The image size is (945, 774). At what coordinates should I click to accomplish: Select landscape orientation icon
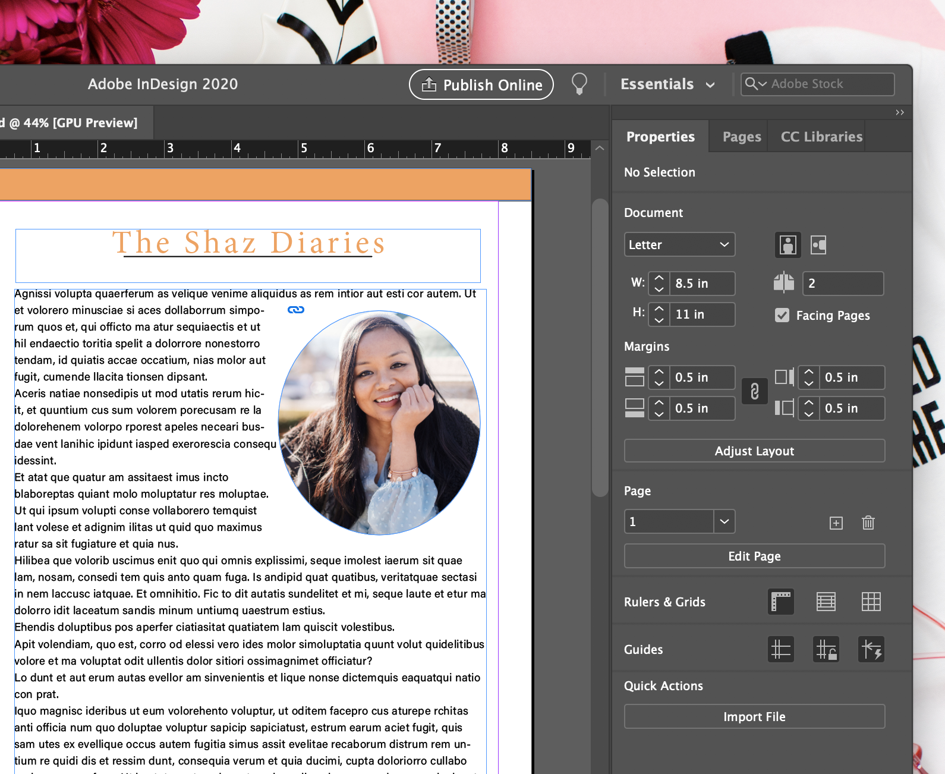[x=818, y=245]
